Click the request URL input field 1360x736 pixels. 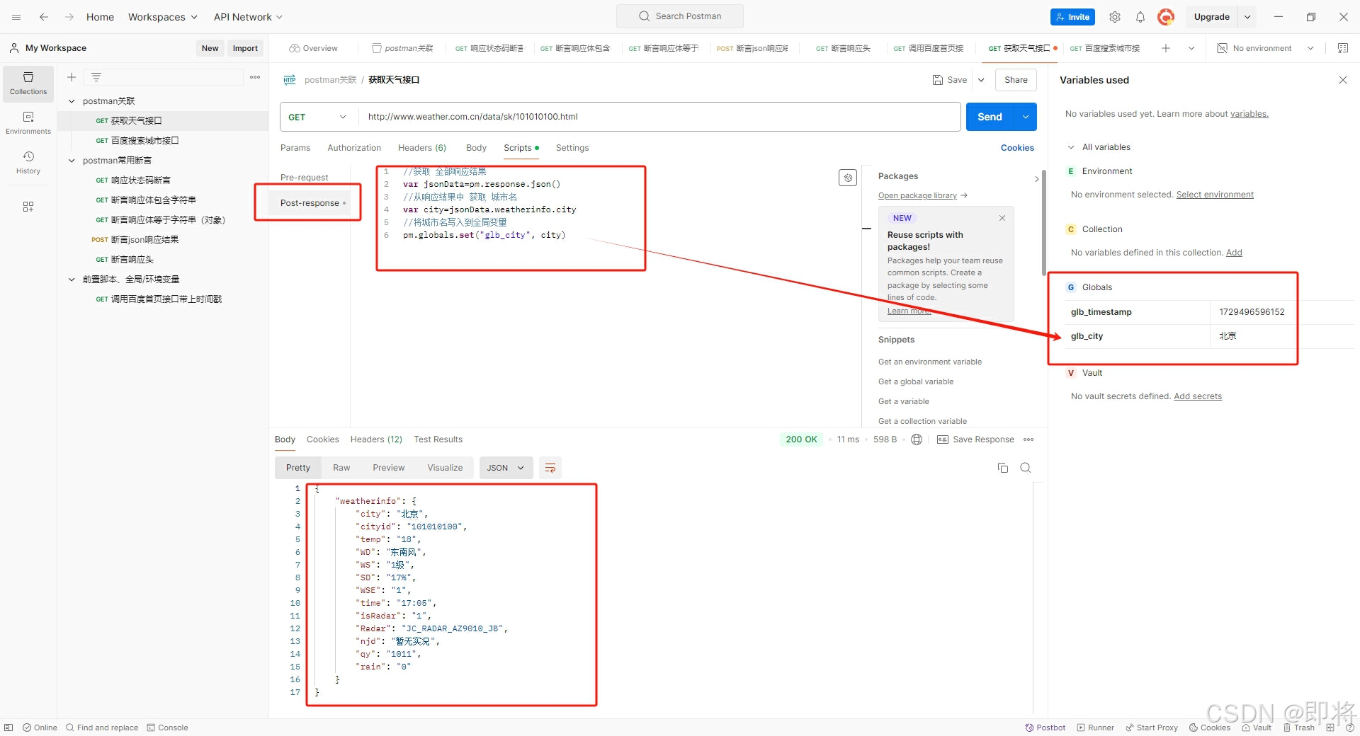tap(659, 117)
